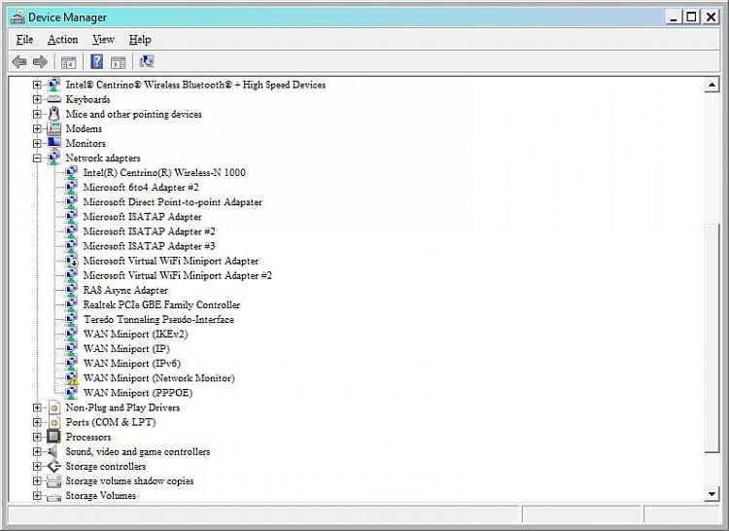Select Microsoft ISATAP Adapter without number

[x=142, y=217]
